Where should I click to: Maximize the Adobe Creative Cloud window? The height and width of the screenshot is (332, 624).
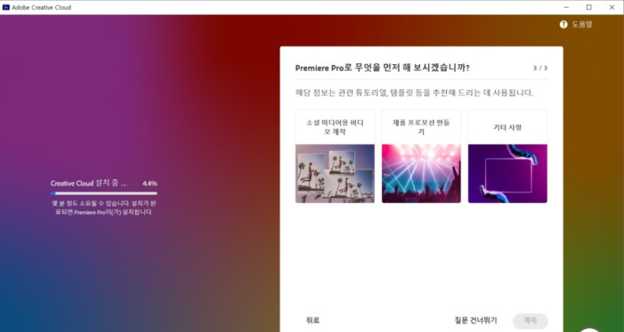589,7
